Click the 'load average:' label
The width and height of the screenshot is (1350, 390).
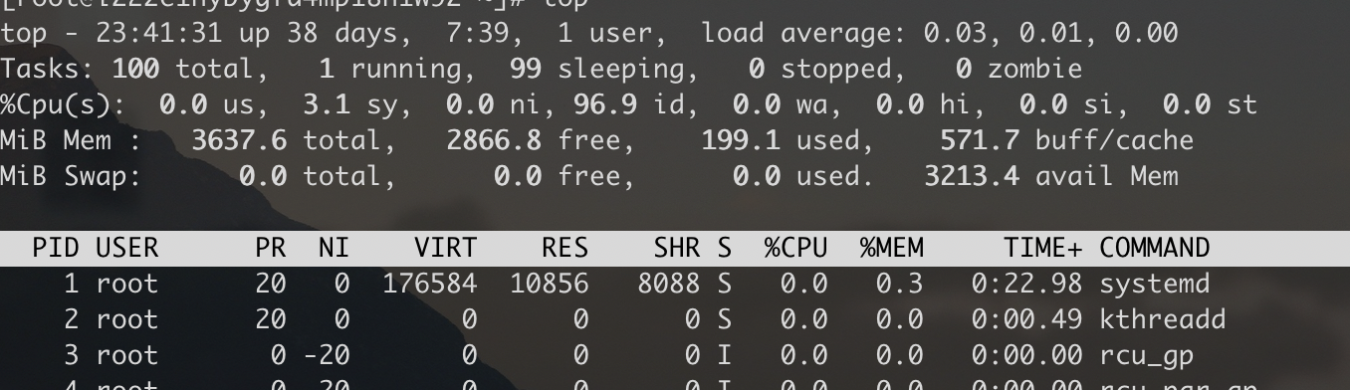tap(803, 34)
